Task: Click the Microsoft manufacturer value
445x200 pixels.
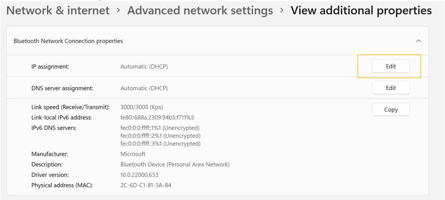Action: [133, 154]
